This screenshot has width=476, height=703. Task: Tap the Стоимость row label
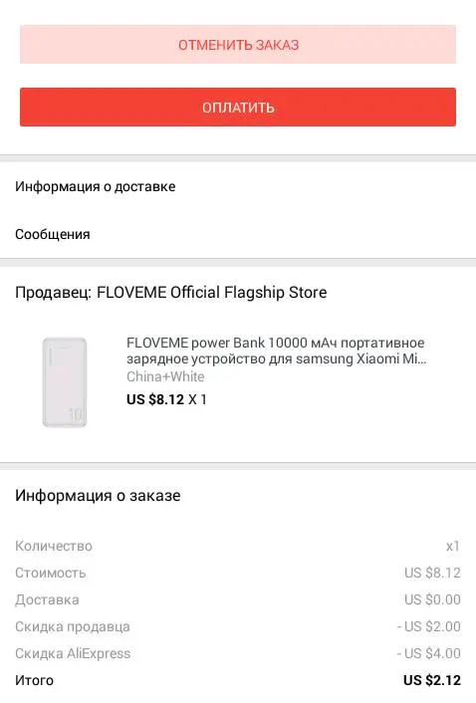pyautogui.click(x=50, y=573)
